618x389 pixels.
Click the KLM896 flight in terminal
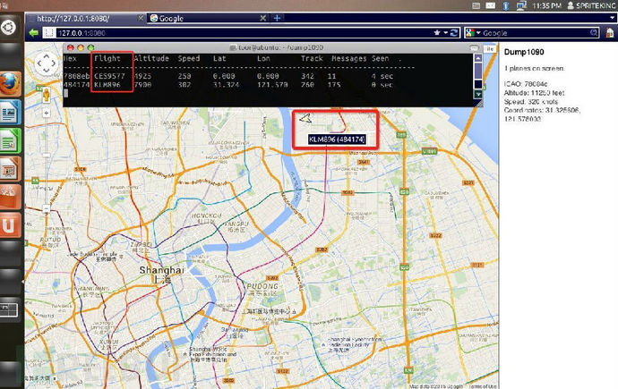(x=107, y=85)
